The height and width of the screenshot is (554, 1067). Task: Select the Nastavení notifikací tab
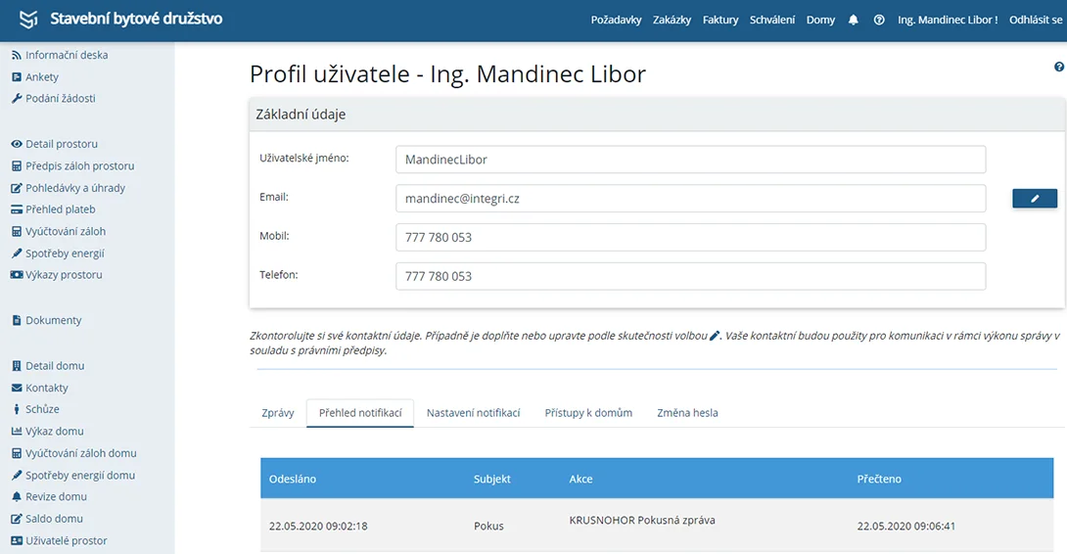click(x=473, y=412)
